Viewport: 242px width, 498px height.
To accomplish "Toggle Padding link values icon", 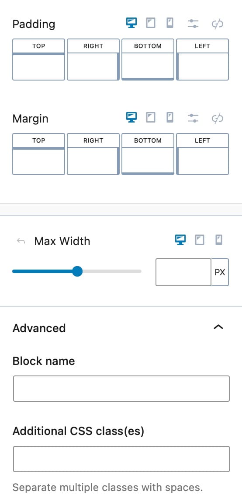I will pos(218,24).
